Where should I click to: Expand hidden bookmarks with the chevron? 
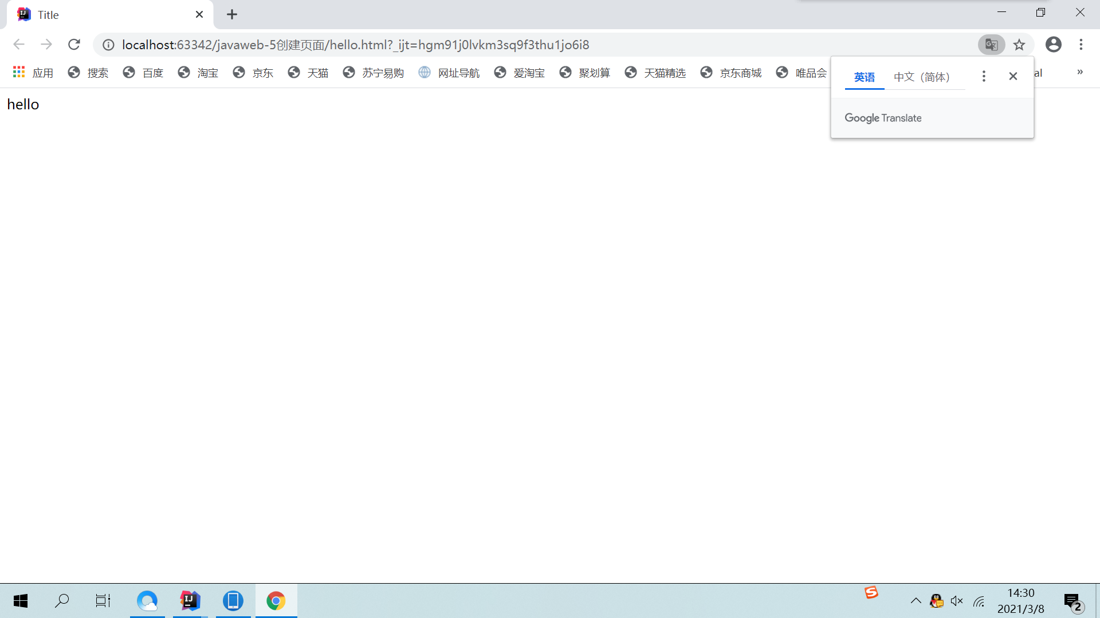point(1080,72)
